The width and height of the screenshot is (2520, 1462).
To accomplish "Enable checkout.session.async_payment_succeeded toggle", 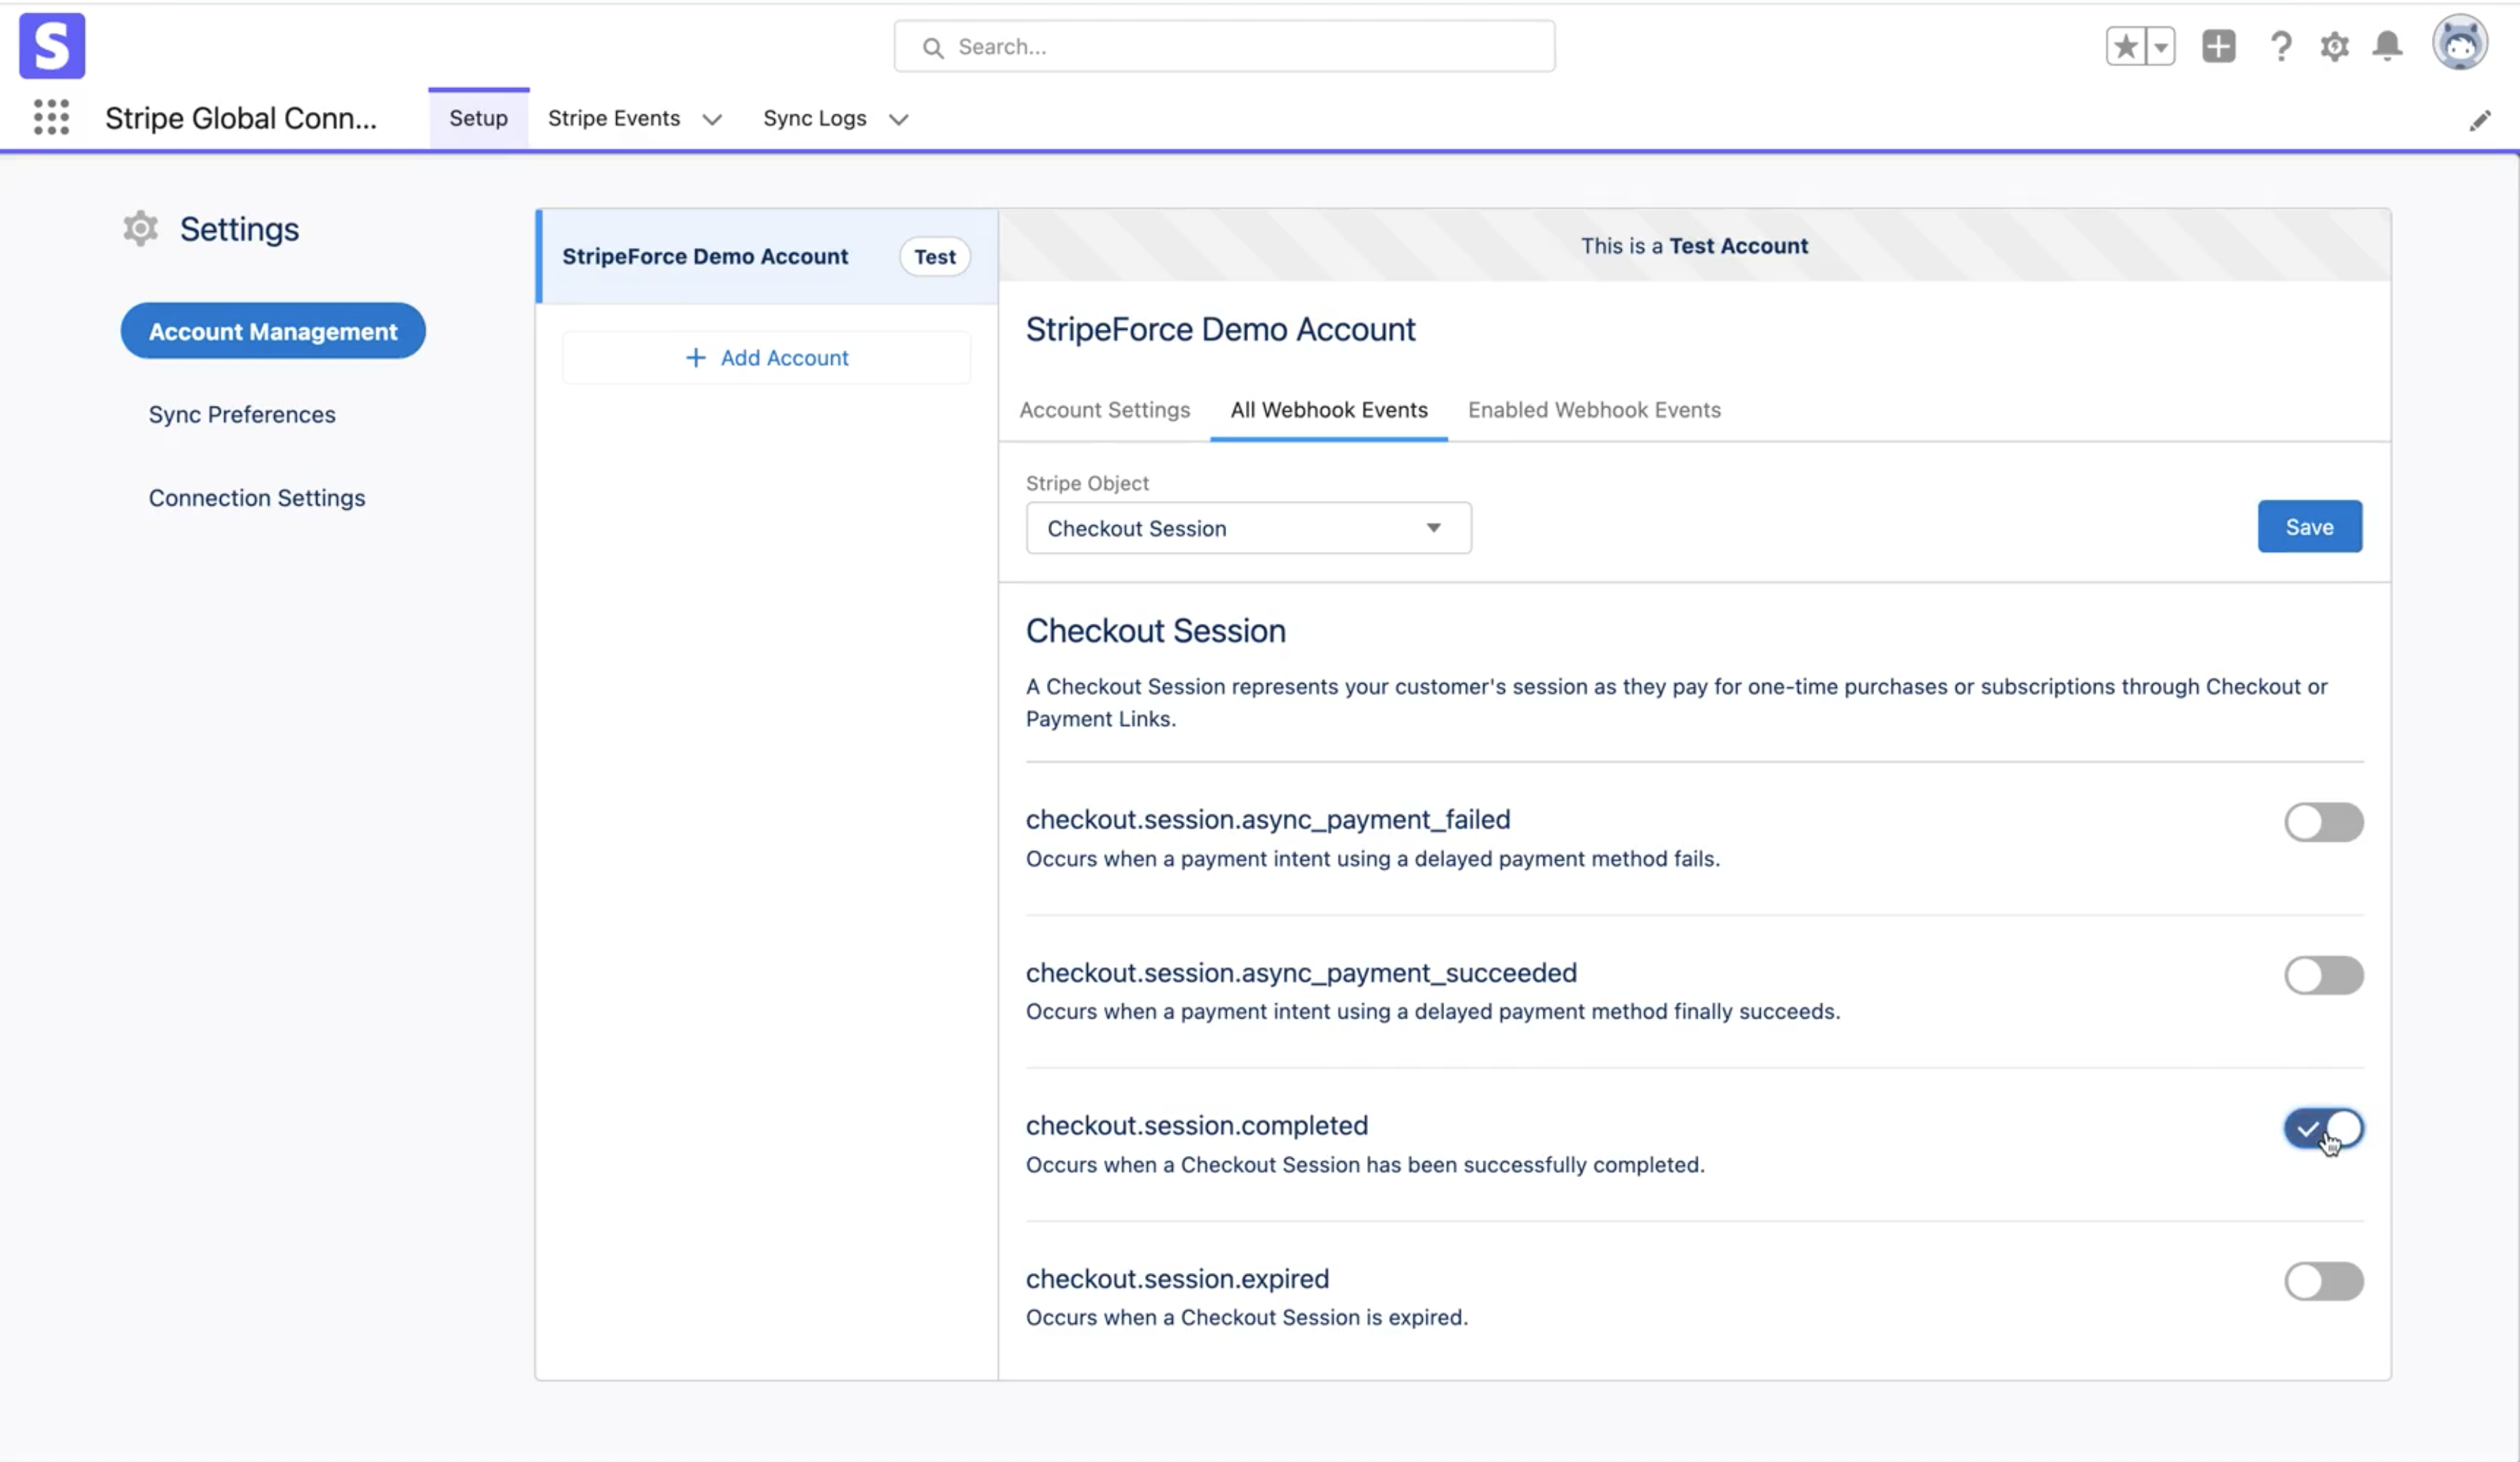I will [2324, 975].
